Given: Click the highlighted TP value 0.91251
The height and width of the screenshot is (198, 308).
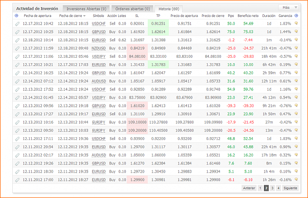Looking at the screenshot, I should point(158,23).
